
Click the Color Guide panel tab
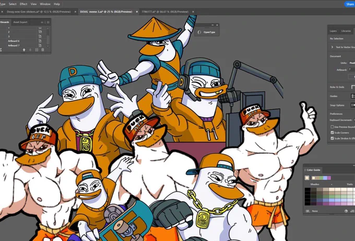click(x=313, y=170)
